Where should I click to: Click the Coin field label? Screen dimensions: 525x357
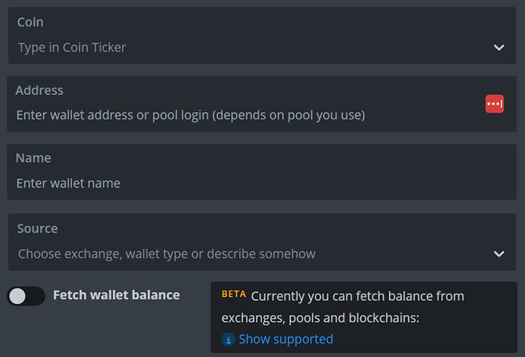coord(30,22)
